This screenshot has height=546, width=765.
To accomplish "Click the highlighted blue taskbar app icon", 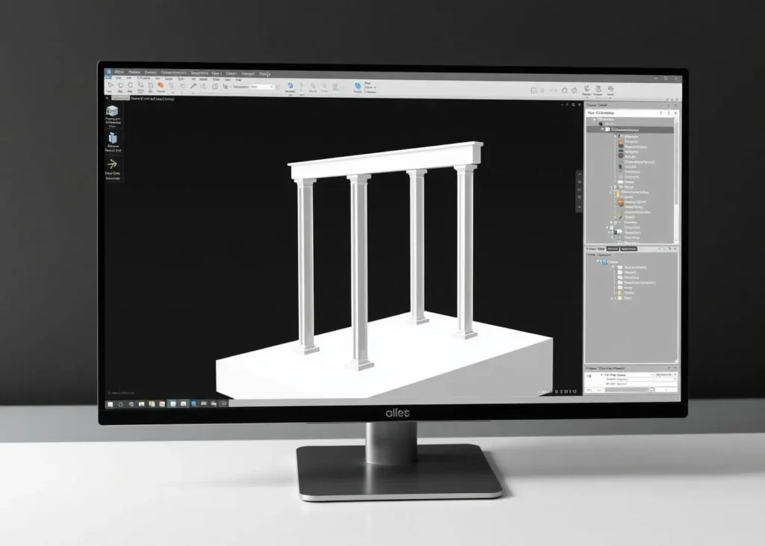I will [173, 404].
